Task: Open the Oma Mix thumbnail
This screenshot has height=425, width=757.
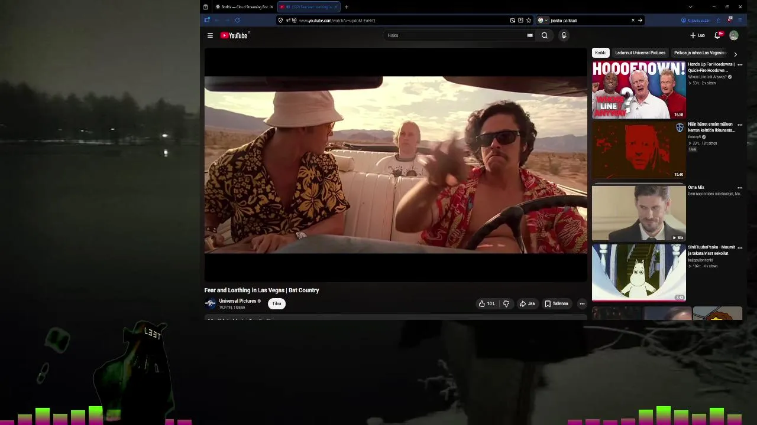Action: click(x=639, y=213)
